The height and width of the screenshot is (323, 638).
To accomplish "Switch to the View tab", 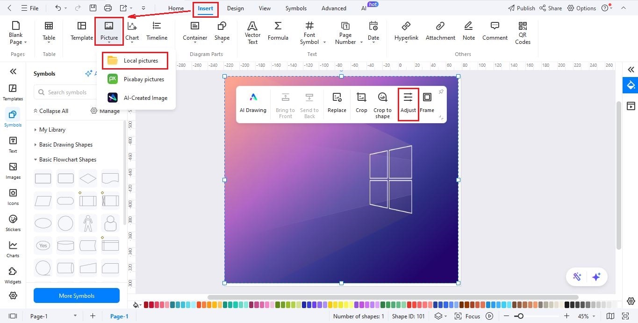I will 265,8.
